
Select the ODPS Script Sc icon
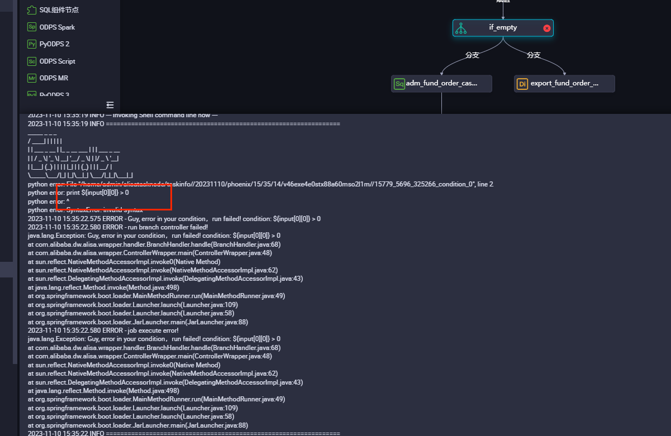pos(32,61)
